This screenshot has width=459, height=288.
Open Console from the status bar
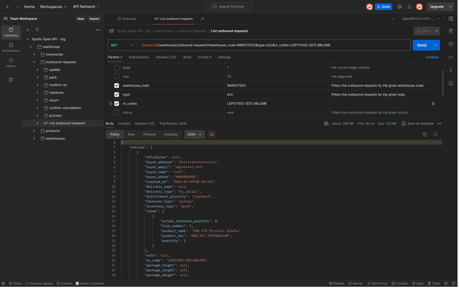65,284
